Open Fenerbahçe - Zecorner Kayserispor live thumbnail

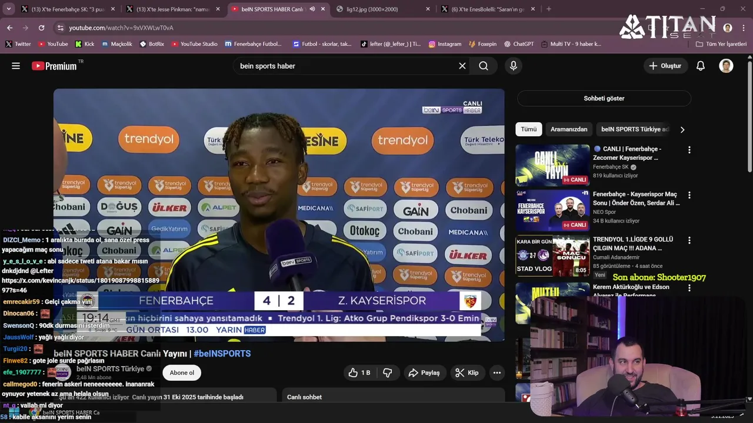[x=552, y=165]
